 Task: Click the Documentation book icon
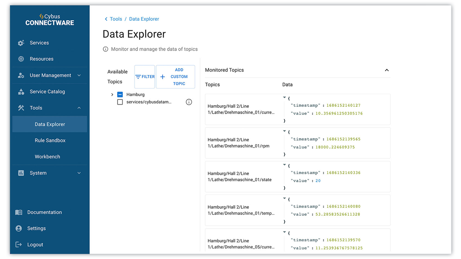(18, 212)
